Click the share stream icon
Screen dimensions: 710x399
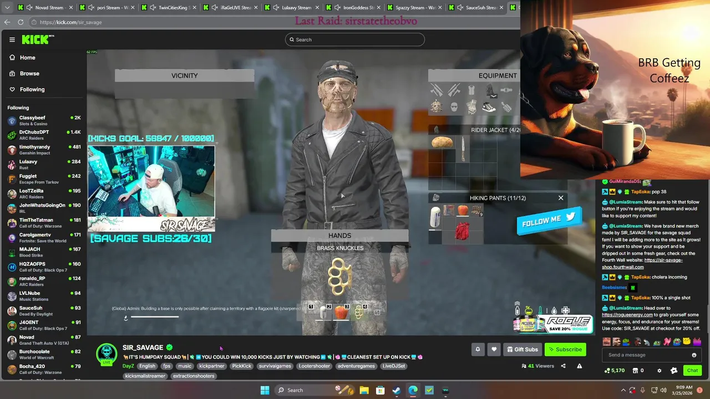pyautogui.click(x=563, y=366)
